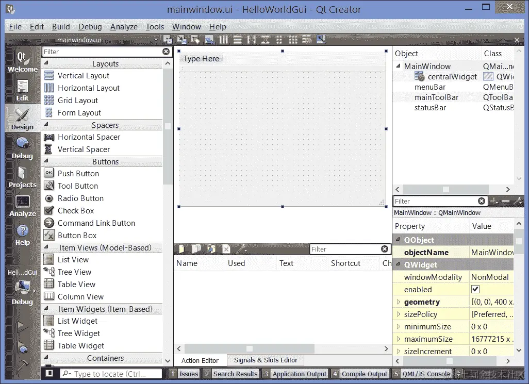Switch to the Signals & Slots Editor tab

265,360
